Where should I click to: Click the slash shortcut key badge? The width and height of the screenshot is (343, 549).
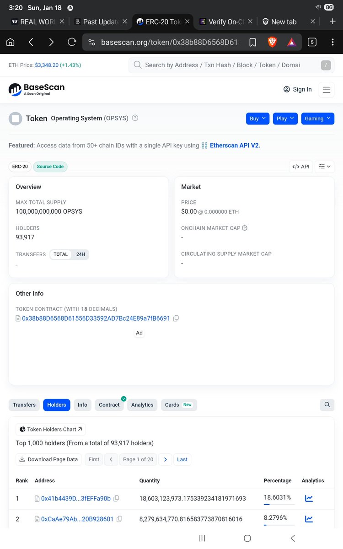tap(326, 65)
